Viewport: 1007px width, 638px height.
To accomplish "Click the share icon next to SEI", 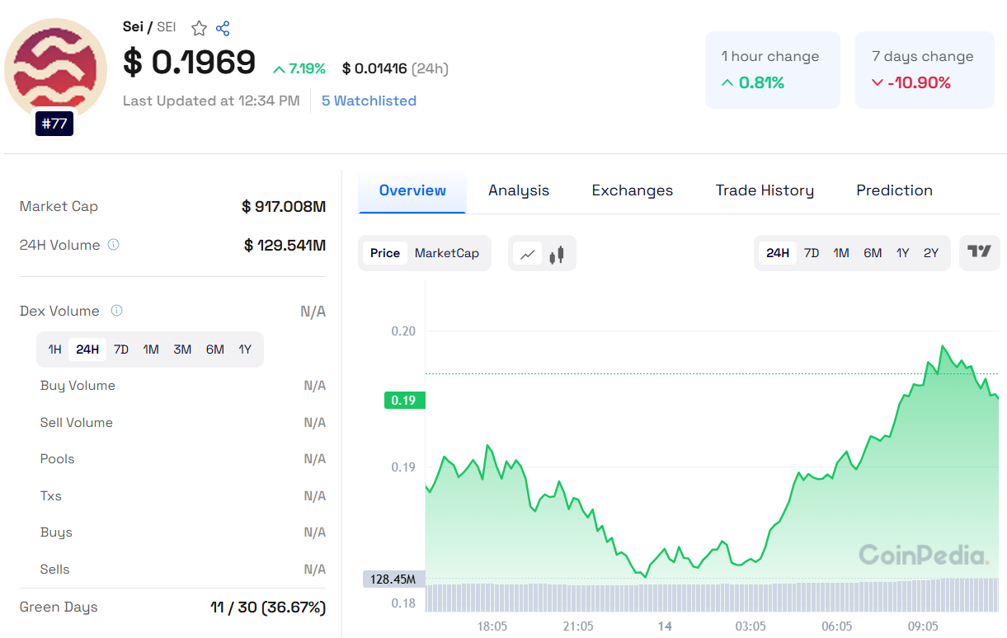I will [x=223, y=28].
